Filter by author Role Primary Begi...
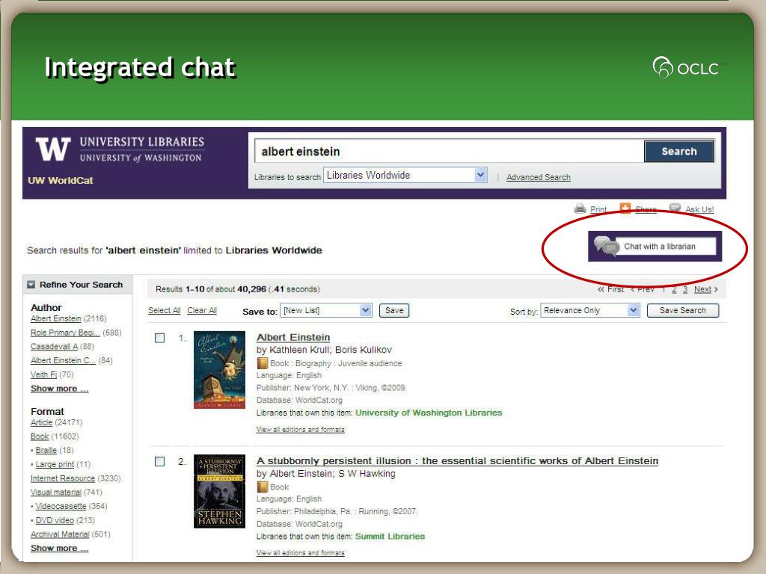The width and height of the screenshot is (766, 574). [x=66, y=333]
